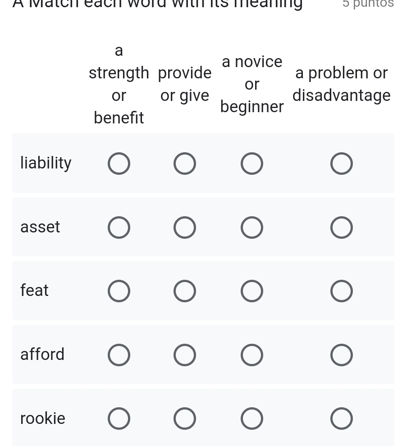Select 'provide or give' for afford
402x446 pixels.
[x=185, y=355]
